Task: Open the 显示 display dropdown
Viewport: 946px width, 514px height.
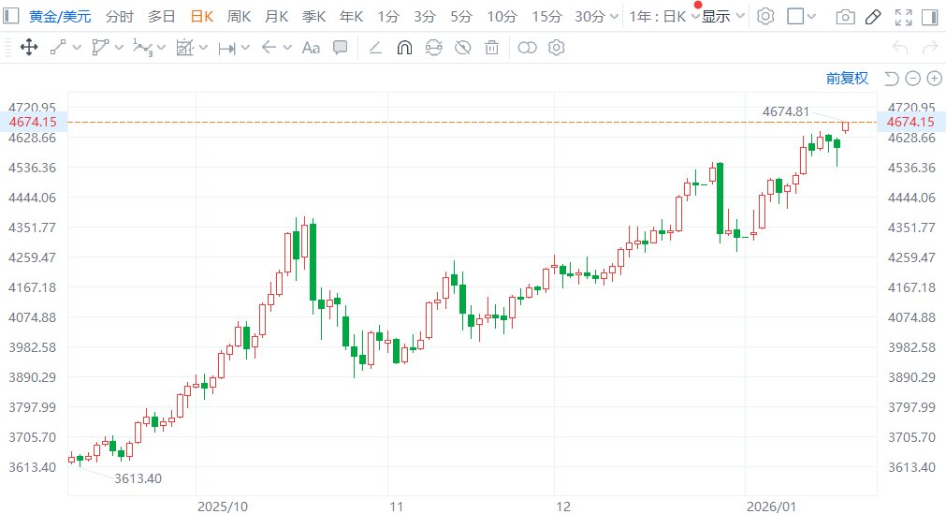Action: pyautogui.click(x=723, y=17)
